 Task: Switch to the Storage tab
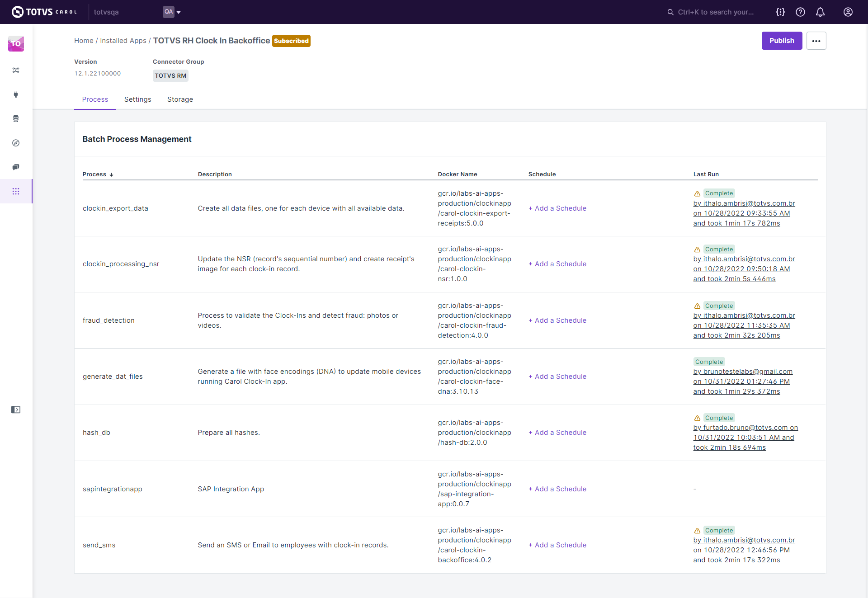click(x=180, y=99)
